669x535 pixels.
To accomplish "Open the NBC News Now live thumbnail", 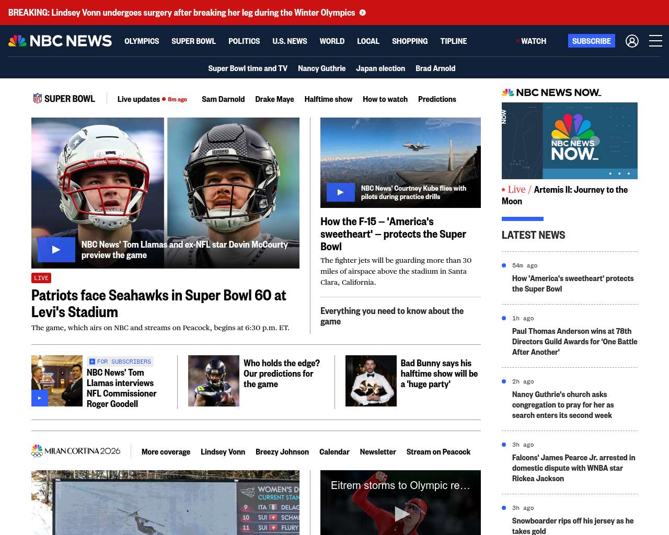I will (x=569, y=141).
